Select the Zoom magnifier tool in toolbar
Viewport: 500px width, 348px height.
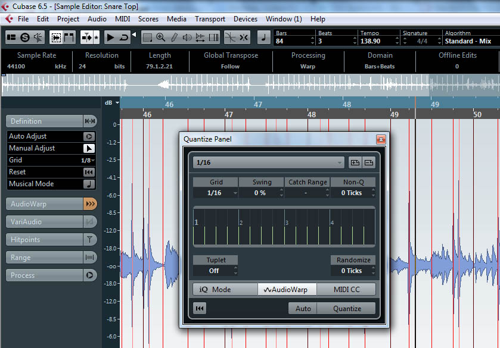pyautogui.click(x=161, y=37)
